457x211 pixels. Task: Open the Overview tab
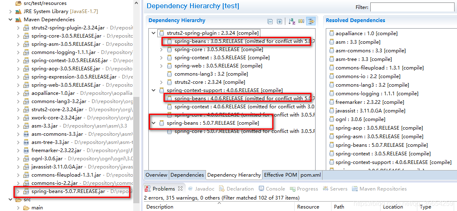(156, 175)
